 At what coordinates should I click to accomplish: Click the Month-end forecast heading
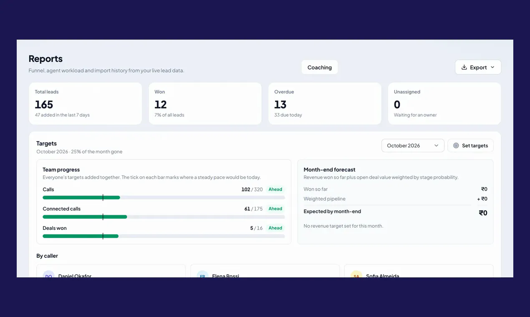[x=329, y=170]
